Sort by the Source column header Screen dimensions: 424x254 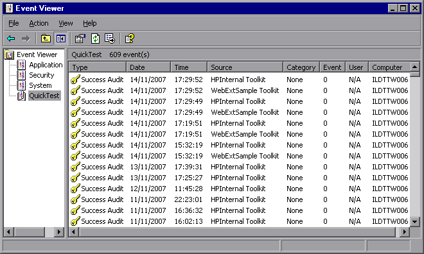coord(245,67)
